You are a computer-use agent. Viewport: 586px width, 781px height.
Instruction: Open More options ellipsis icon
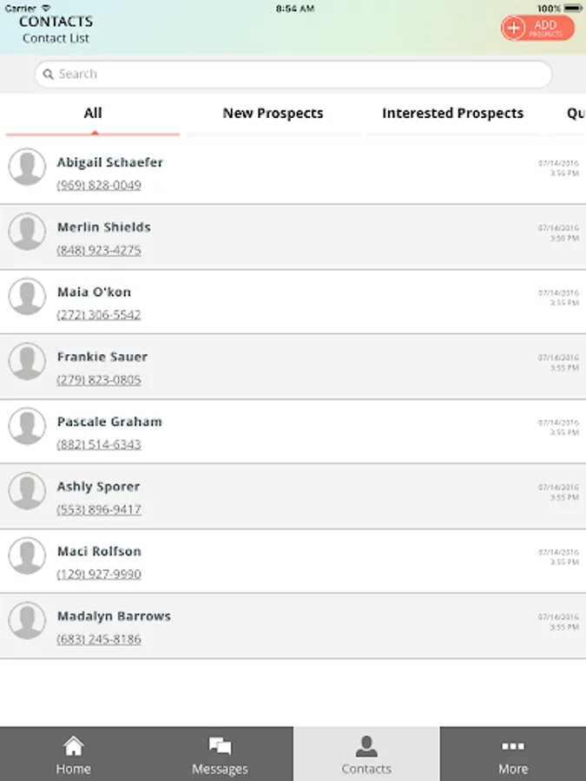(x=513, y=746)
